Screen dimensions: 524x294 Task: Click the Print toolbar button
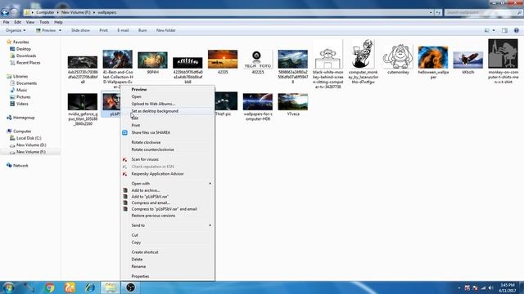[x=104, y=30]
